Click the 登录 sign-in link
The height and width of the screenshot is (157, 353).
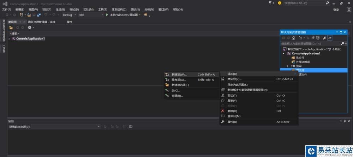coord(336,10)
